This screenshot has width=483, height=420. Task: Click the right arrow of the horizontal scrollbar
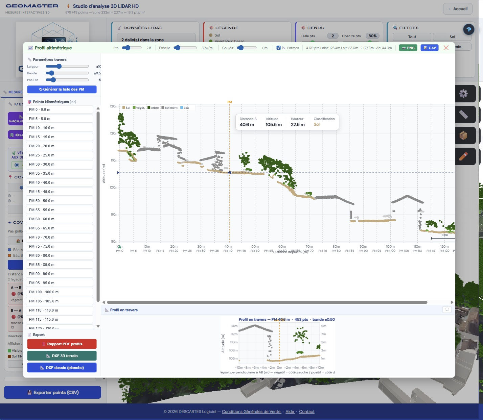[x=452, y=302]
